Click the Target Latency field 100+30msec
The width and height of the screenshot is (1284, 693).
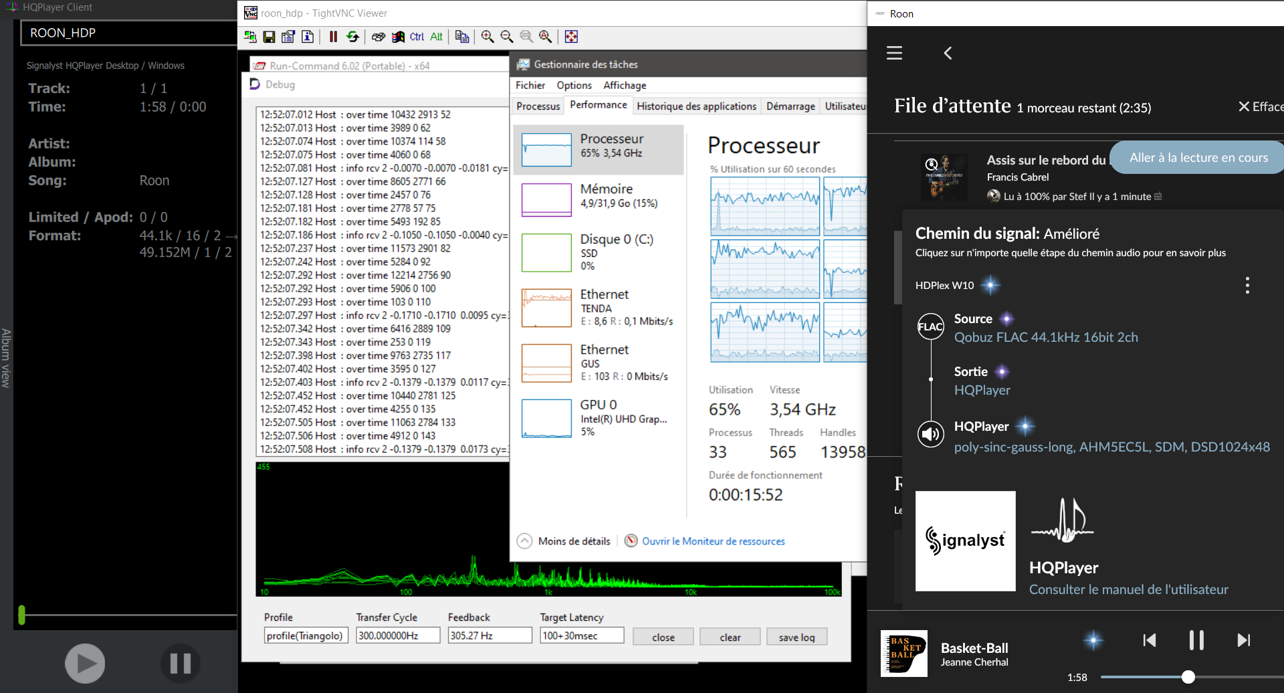(x=582, y=635)
